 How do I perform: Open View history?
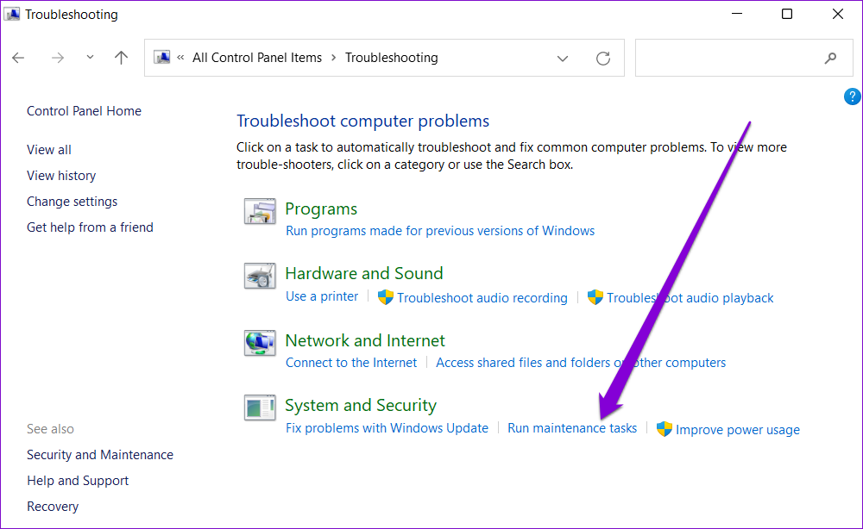click(x=61, y=175)
